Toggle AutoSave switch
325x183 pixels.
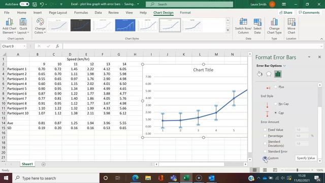(x=24, y=4)
